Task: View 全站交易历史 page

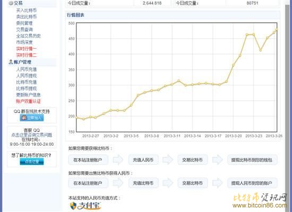Action: 28,36
